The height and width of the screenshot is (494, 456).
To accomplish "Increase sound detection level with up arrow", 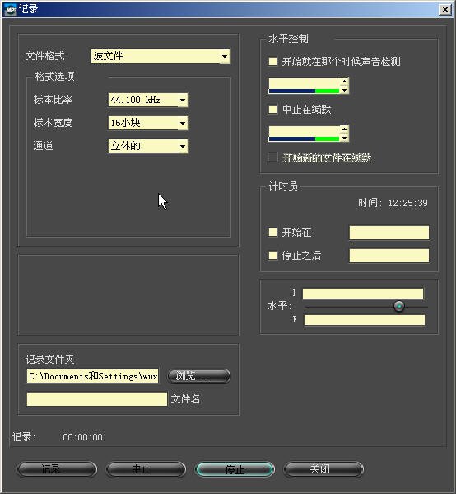I will [344, 82].
